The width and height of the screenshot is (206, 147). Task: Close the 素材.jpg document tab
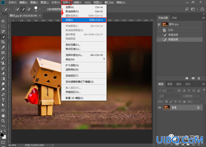(40, 15)
